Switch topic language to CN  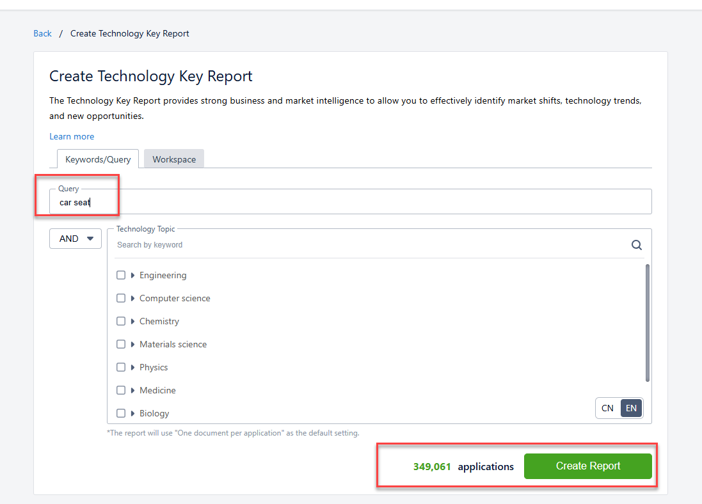tap(607, 408)
